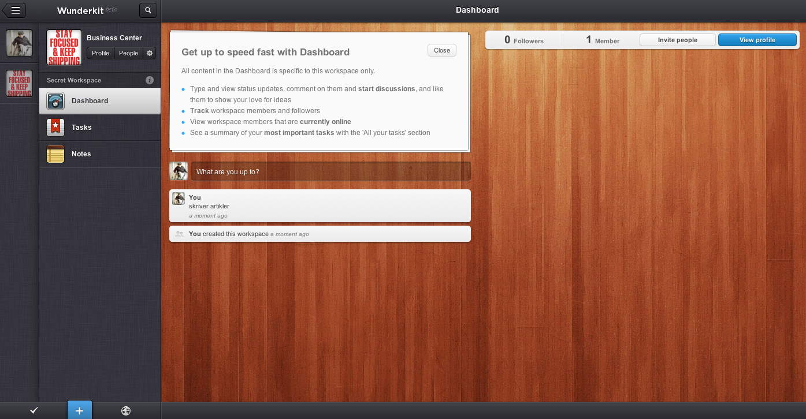Click the View profile button
The image size is (806, 419).
pos(757,40)
